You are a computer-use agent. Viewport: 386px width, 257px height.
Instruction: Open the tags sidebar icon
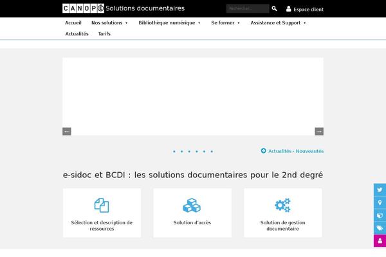380,228
